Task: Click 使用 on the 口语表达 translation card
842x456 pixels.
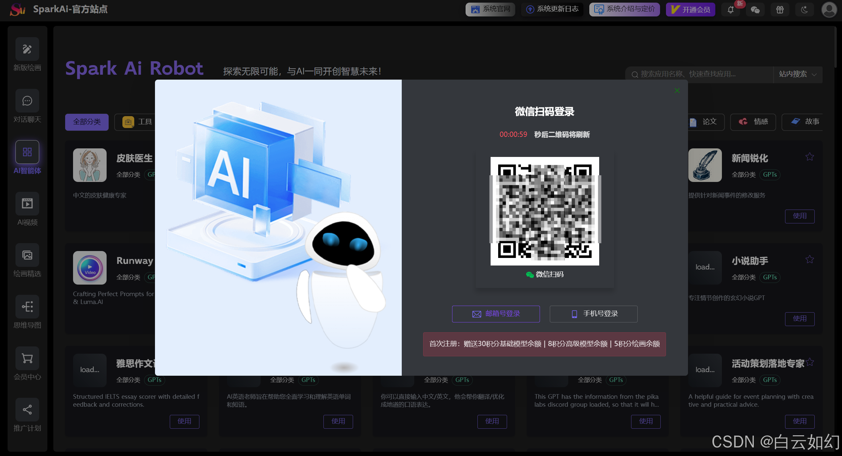Action: click(492, 421)
